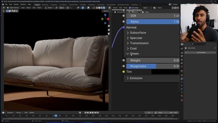The width and height of the screenshot is (218, 123).
Task: Click the Start frame field
Action: [x=163, y=112]
